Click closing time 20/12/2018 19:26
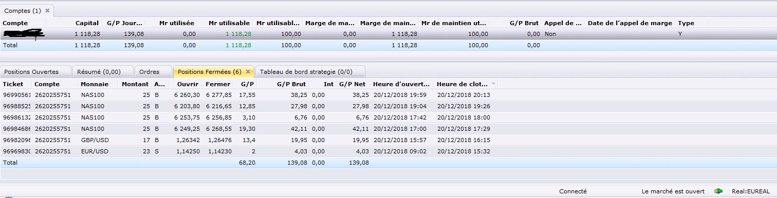 (x=464, y=106)
